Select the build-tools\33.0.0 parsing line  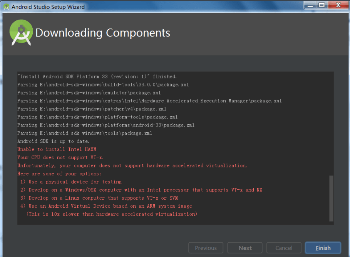(103, 85)
